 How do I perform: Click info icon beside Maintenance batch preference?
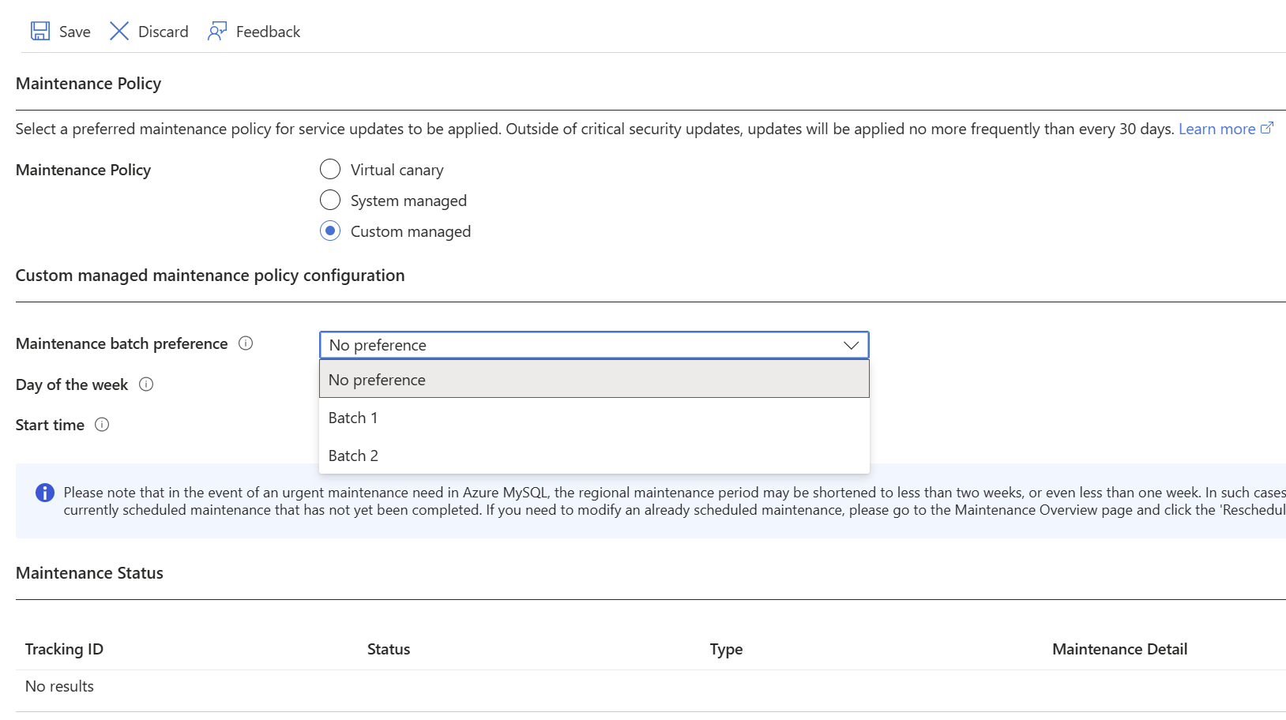pos(246,343)
